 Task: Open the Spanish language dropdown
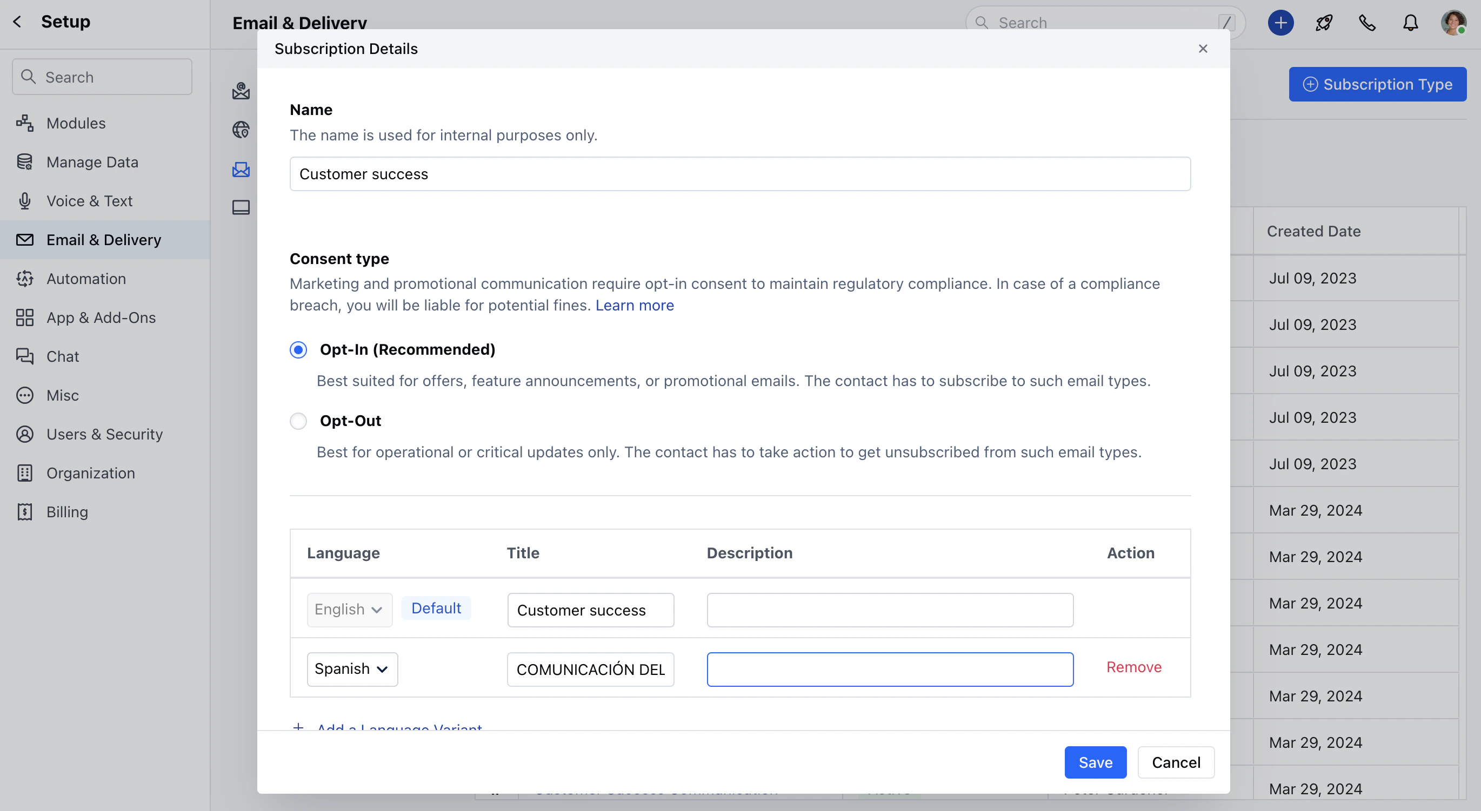tap(352, 669)
